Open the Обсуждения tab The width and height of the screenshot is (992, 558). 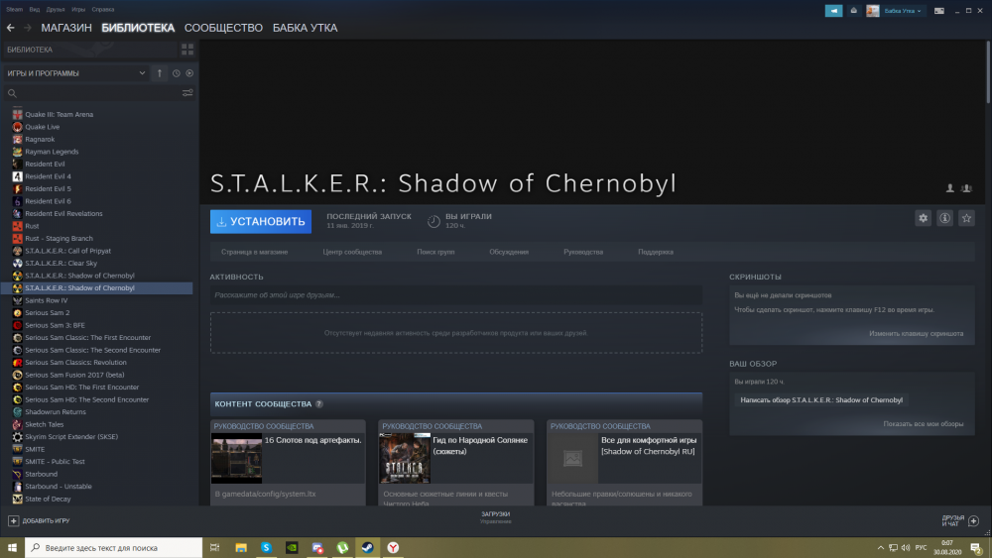point(509,252)
